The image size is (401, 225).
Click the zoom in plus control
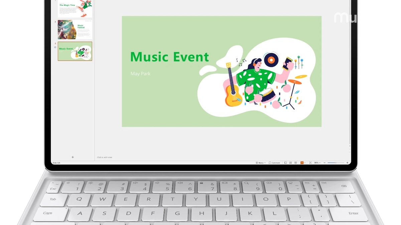pyautogui.click(x=347, y=163)
